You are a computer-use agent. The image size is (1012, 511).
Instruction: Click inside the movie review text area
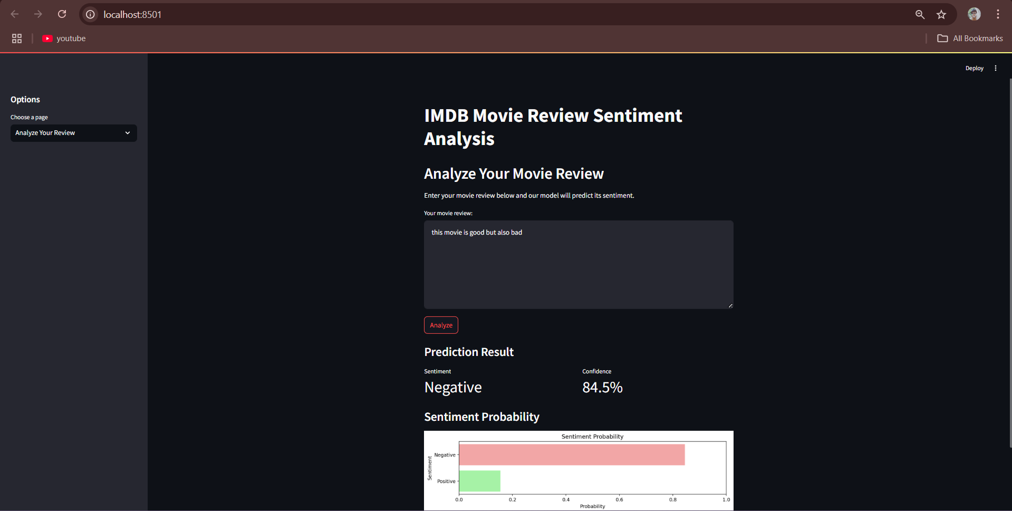click(x=578, y=264)
